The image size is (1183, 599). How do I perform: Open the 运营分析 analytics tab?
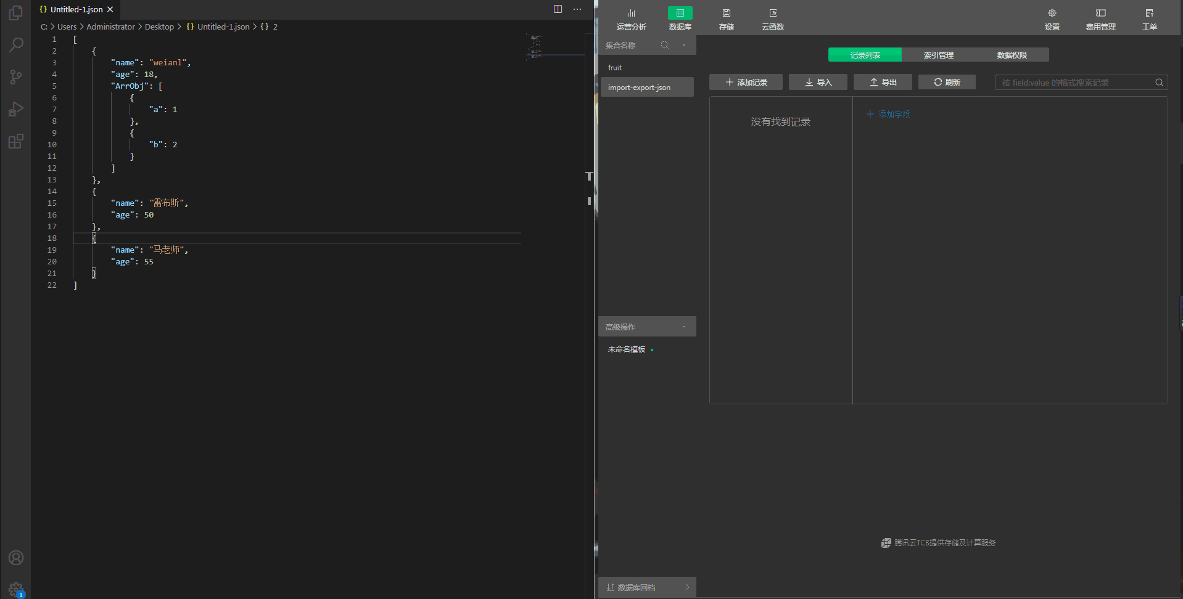click(631, 19)
